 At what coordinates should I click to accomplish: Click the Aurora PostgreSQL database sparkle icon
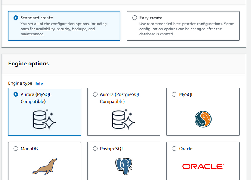[x=123, y=119]
